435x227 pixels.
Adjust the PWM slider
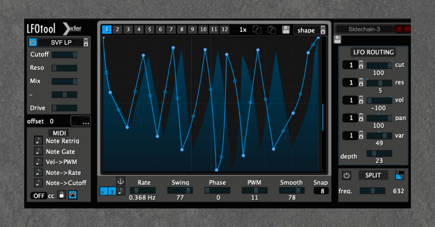point(255,190)
